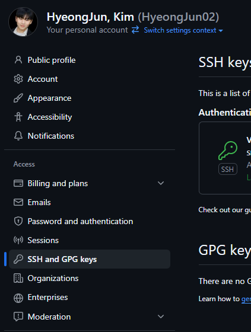Screen dimensions: 251x332
Task: Click the Password and authentication shield icon
Action: [x=18, y=221]
